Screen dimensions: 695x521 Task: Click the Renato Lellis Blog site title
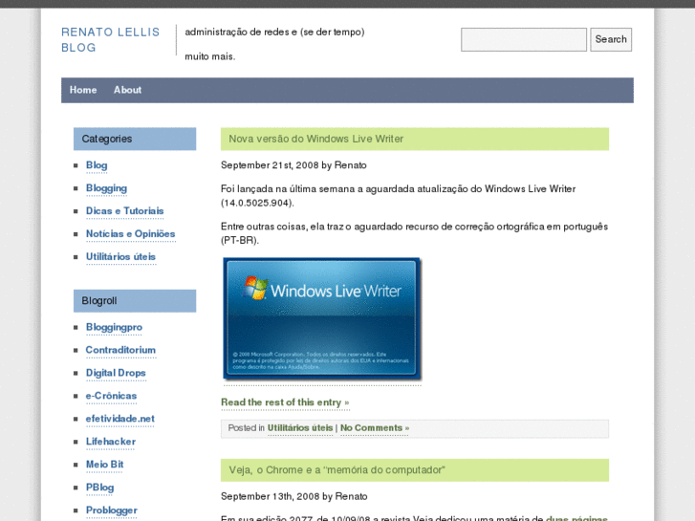[x=110, y=40]
